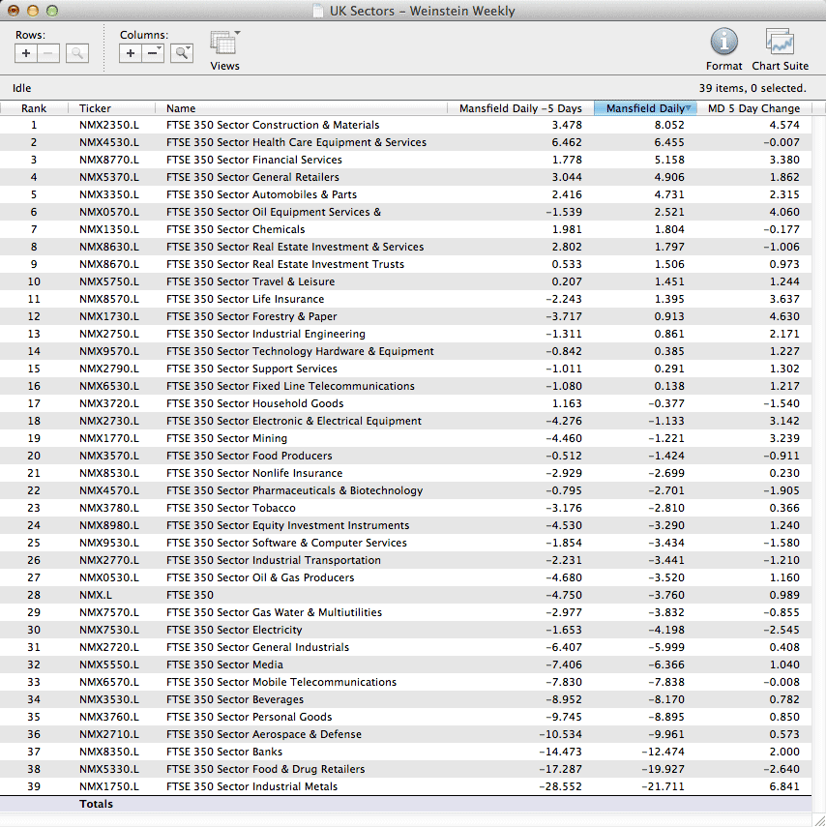
Task: Click the document icon in title bar
Action: pos(318,11)
